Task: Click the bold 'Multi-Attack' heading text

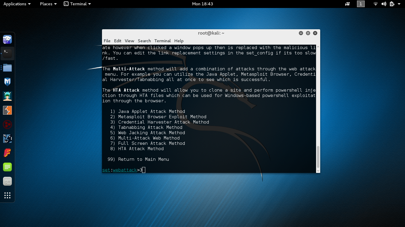Action: pyautogui.click(x=129, y=69)
